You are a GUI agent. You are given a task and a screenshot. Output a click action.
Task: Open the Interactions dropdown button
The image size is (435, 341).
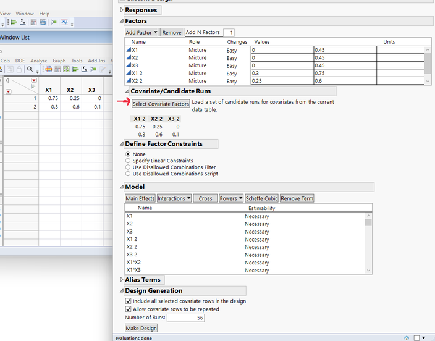tap(174, 198)
